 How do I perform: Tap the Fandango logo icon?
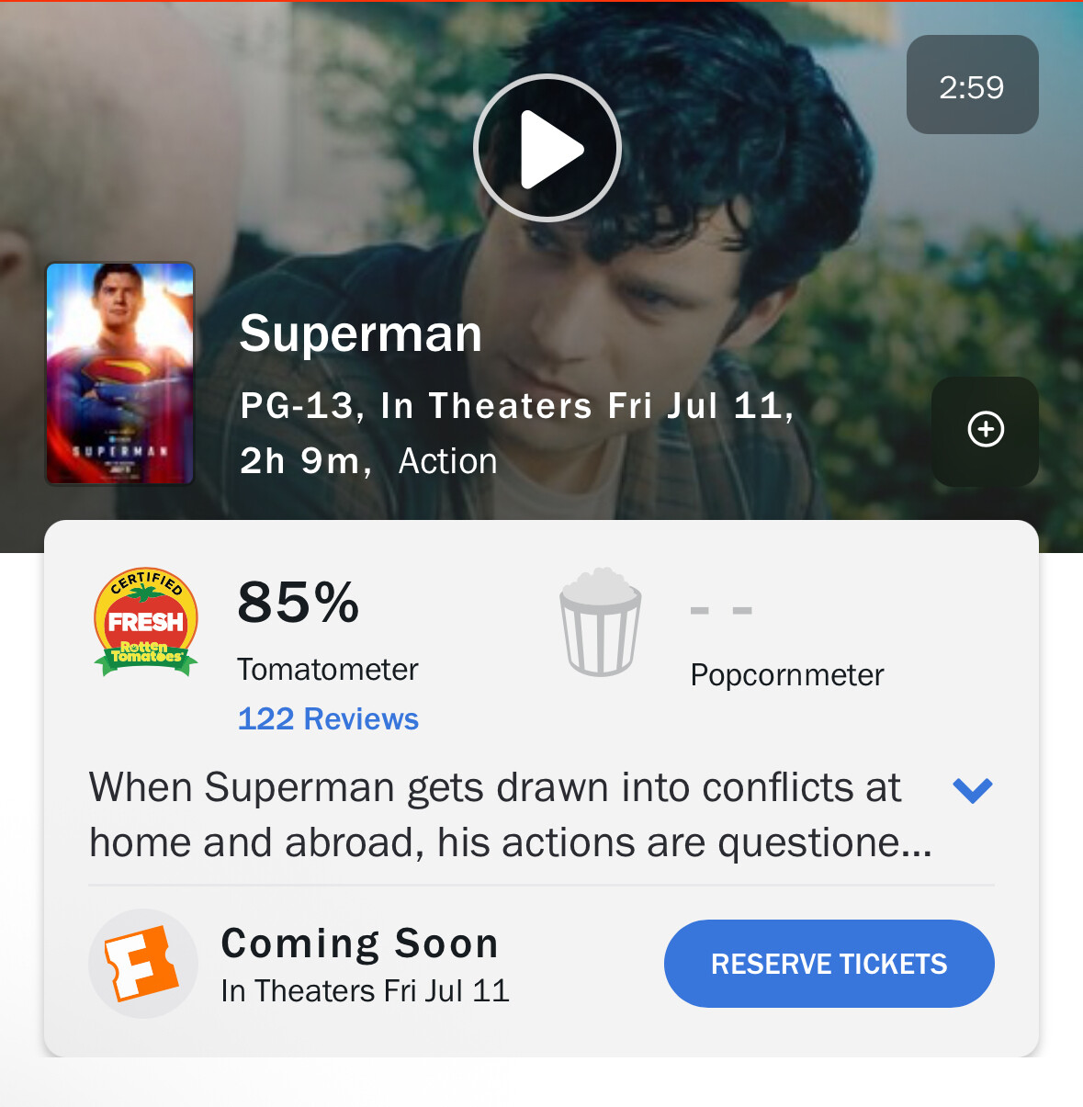pyautogui.click(x=143, y=964)
